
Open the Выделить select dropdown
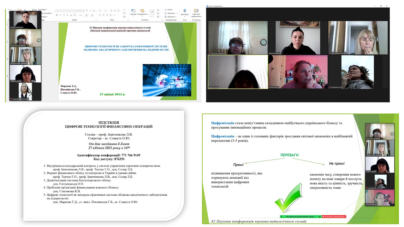click(171, 17)
